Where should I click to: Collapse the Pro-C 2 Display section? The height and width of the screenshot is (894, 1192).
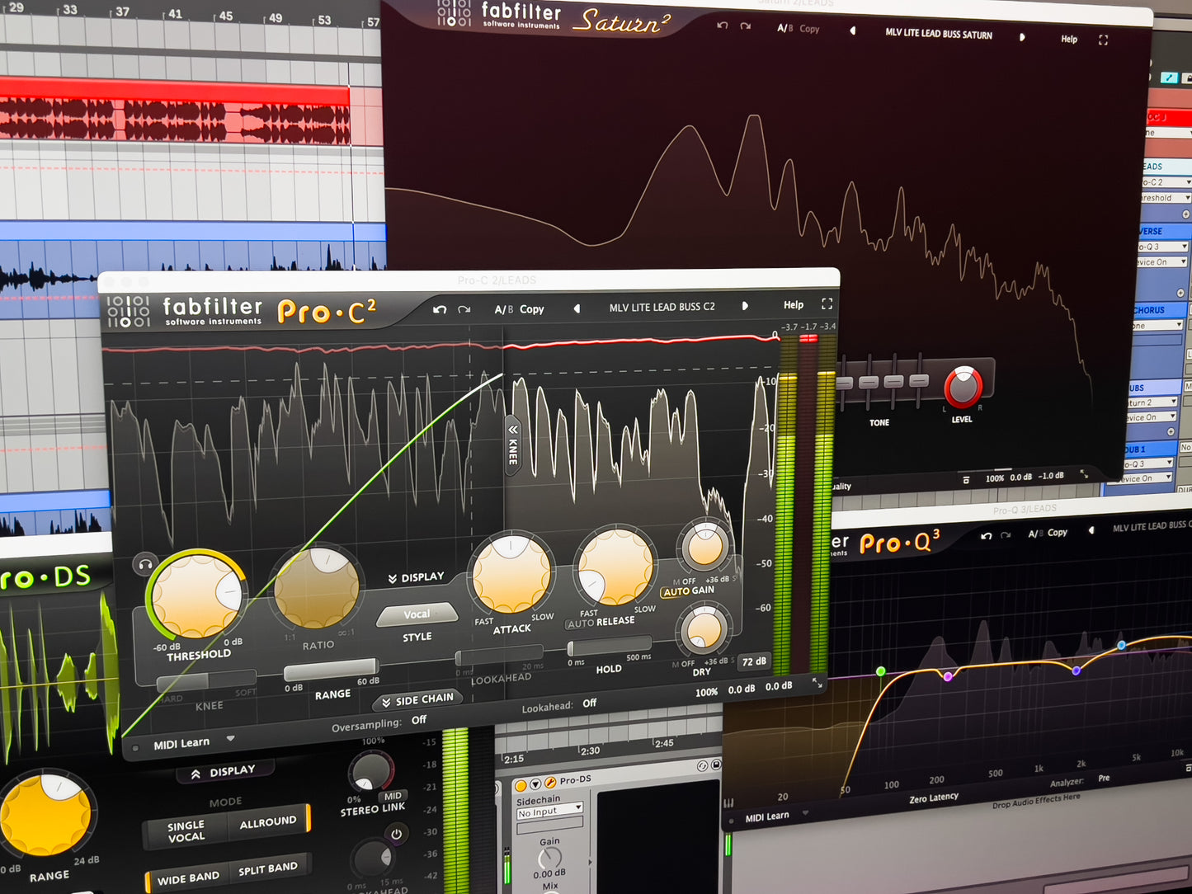click(417, 577)
